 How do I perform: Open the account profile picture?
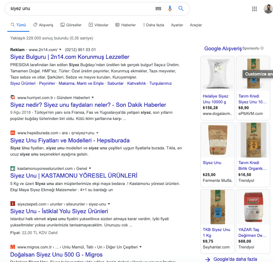[268, 9]
